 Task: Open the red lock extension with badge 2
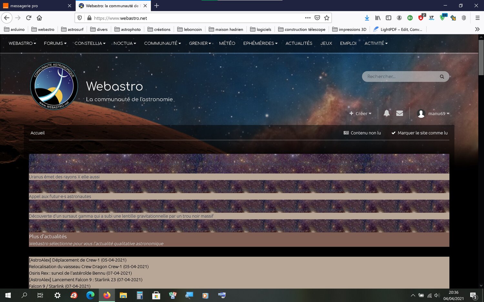click(x=421, y=17)
